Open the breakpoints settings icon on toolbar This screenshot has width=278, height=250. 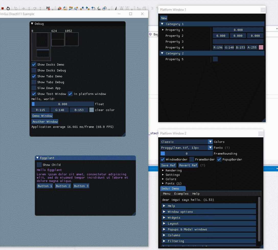click(x=48, y=8)
